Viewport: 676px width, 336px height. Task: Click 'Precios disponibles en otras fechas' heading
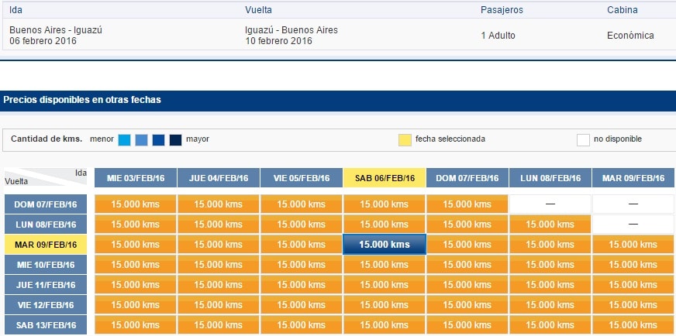pos(82,100)
